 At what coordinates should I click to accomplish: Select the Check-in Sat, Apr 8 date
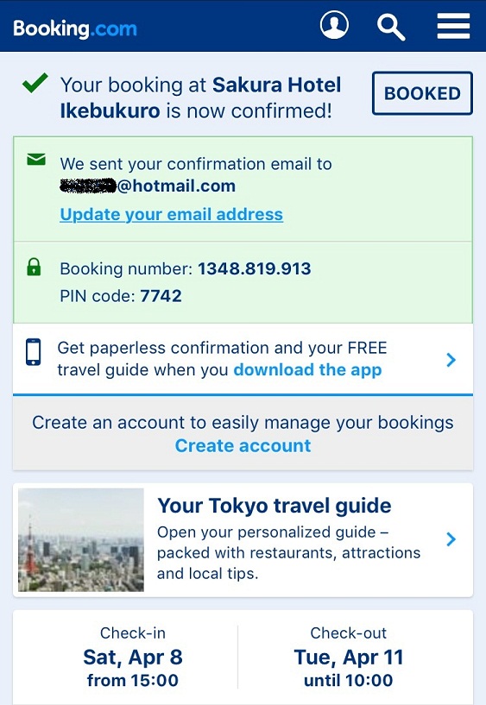(x=133, y=657)
